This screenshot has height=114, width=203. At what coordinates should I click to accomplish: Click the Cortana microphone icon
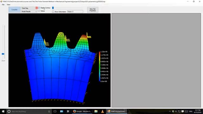49,111
